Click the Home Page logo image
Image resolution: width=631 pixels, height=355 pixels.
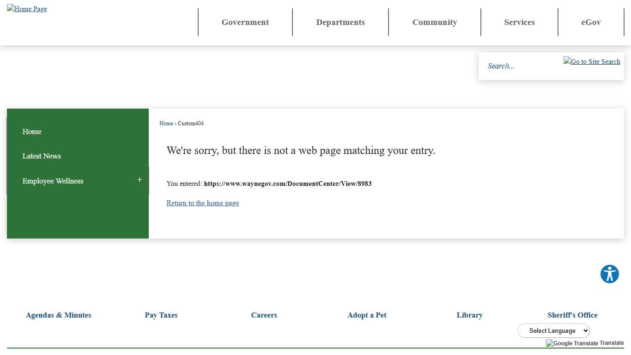tap(27, 9)
